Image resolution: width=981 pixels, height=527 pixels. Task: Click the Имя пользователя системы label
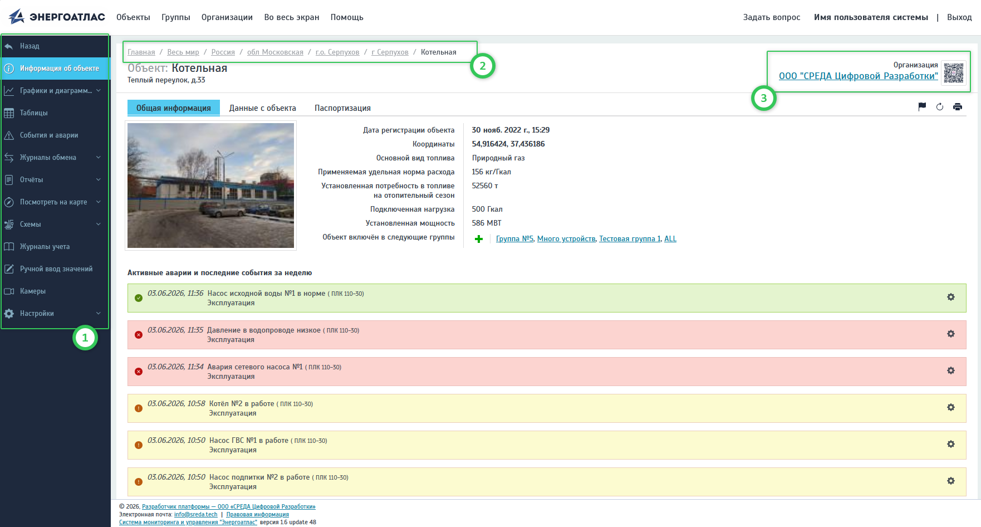click(x=871, y=17)
